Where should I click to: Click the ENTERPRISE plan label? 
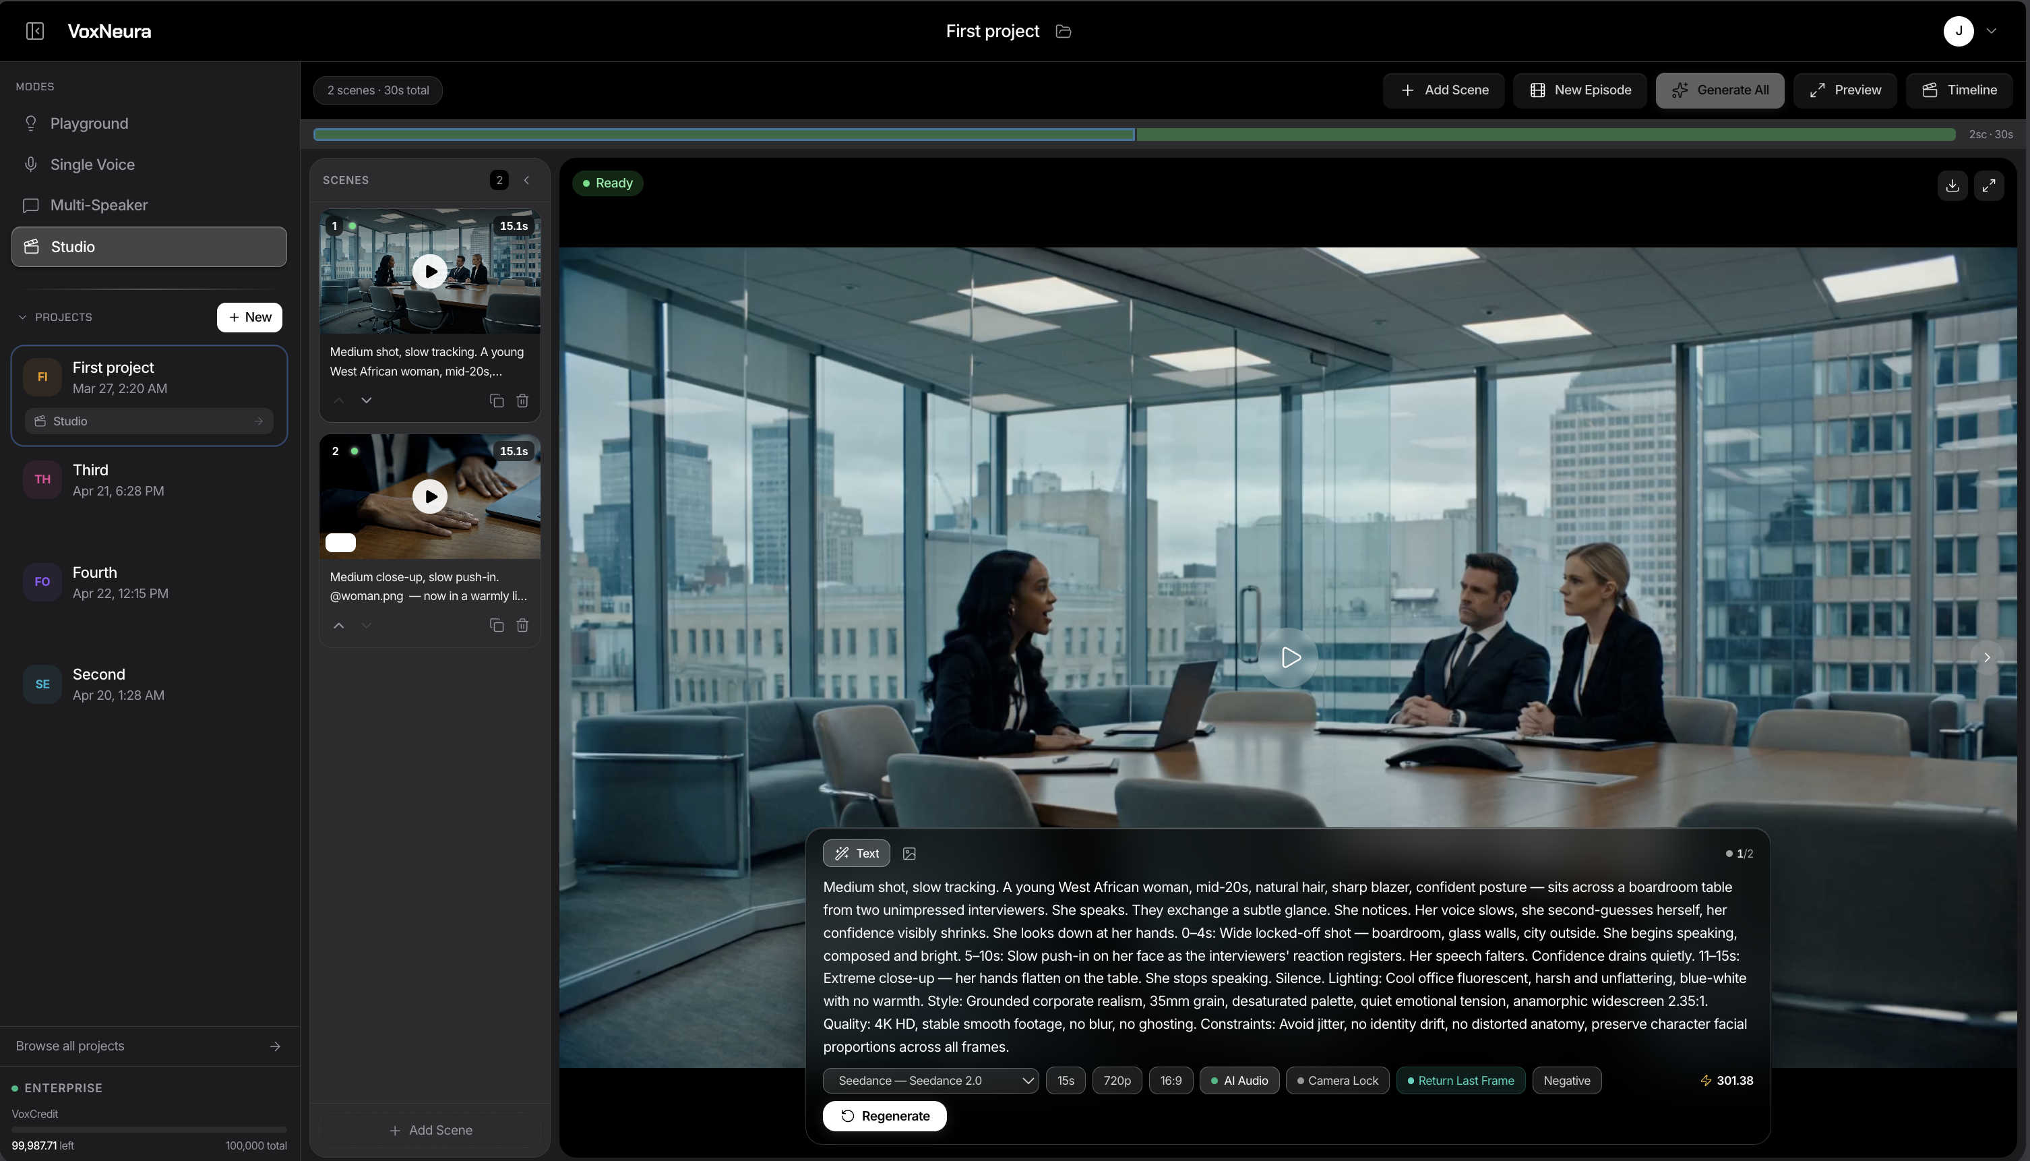[63, 1088]
